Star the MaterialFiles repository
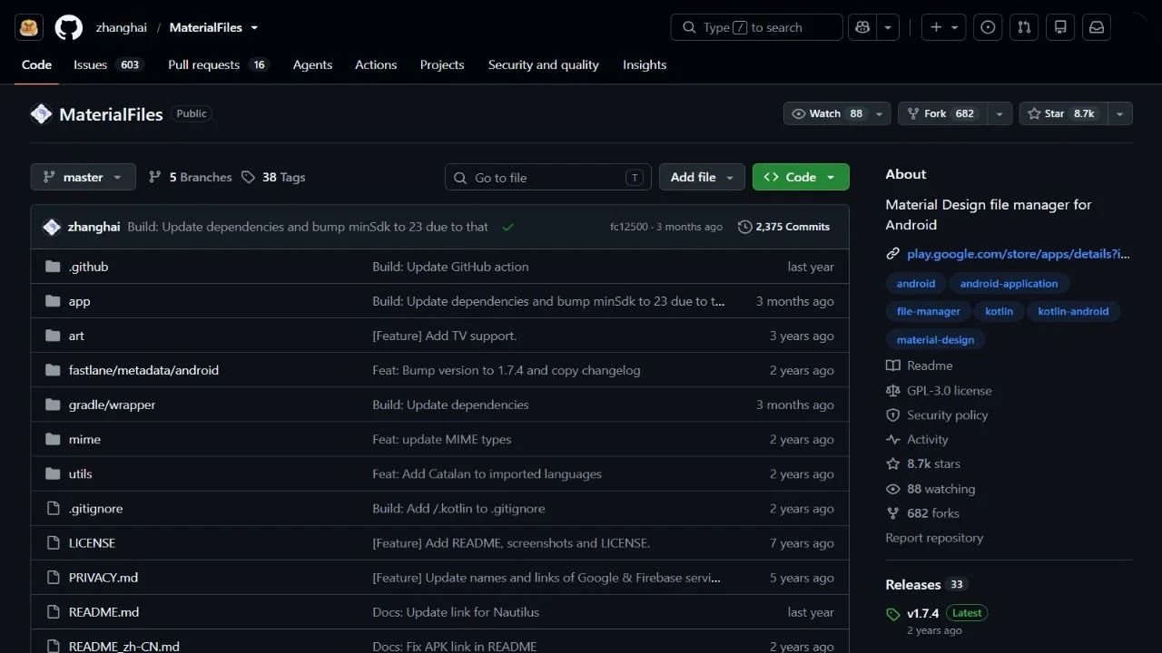This screenshot has height=653, width=1162. (1064, 113)
